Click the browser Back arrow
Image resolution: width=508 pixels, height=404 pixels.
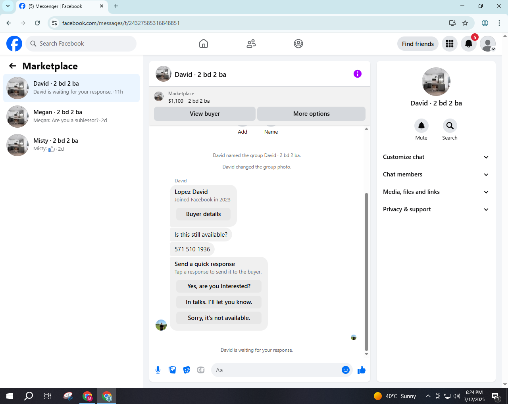pyautogui.click(x=9, y=23)
